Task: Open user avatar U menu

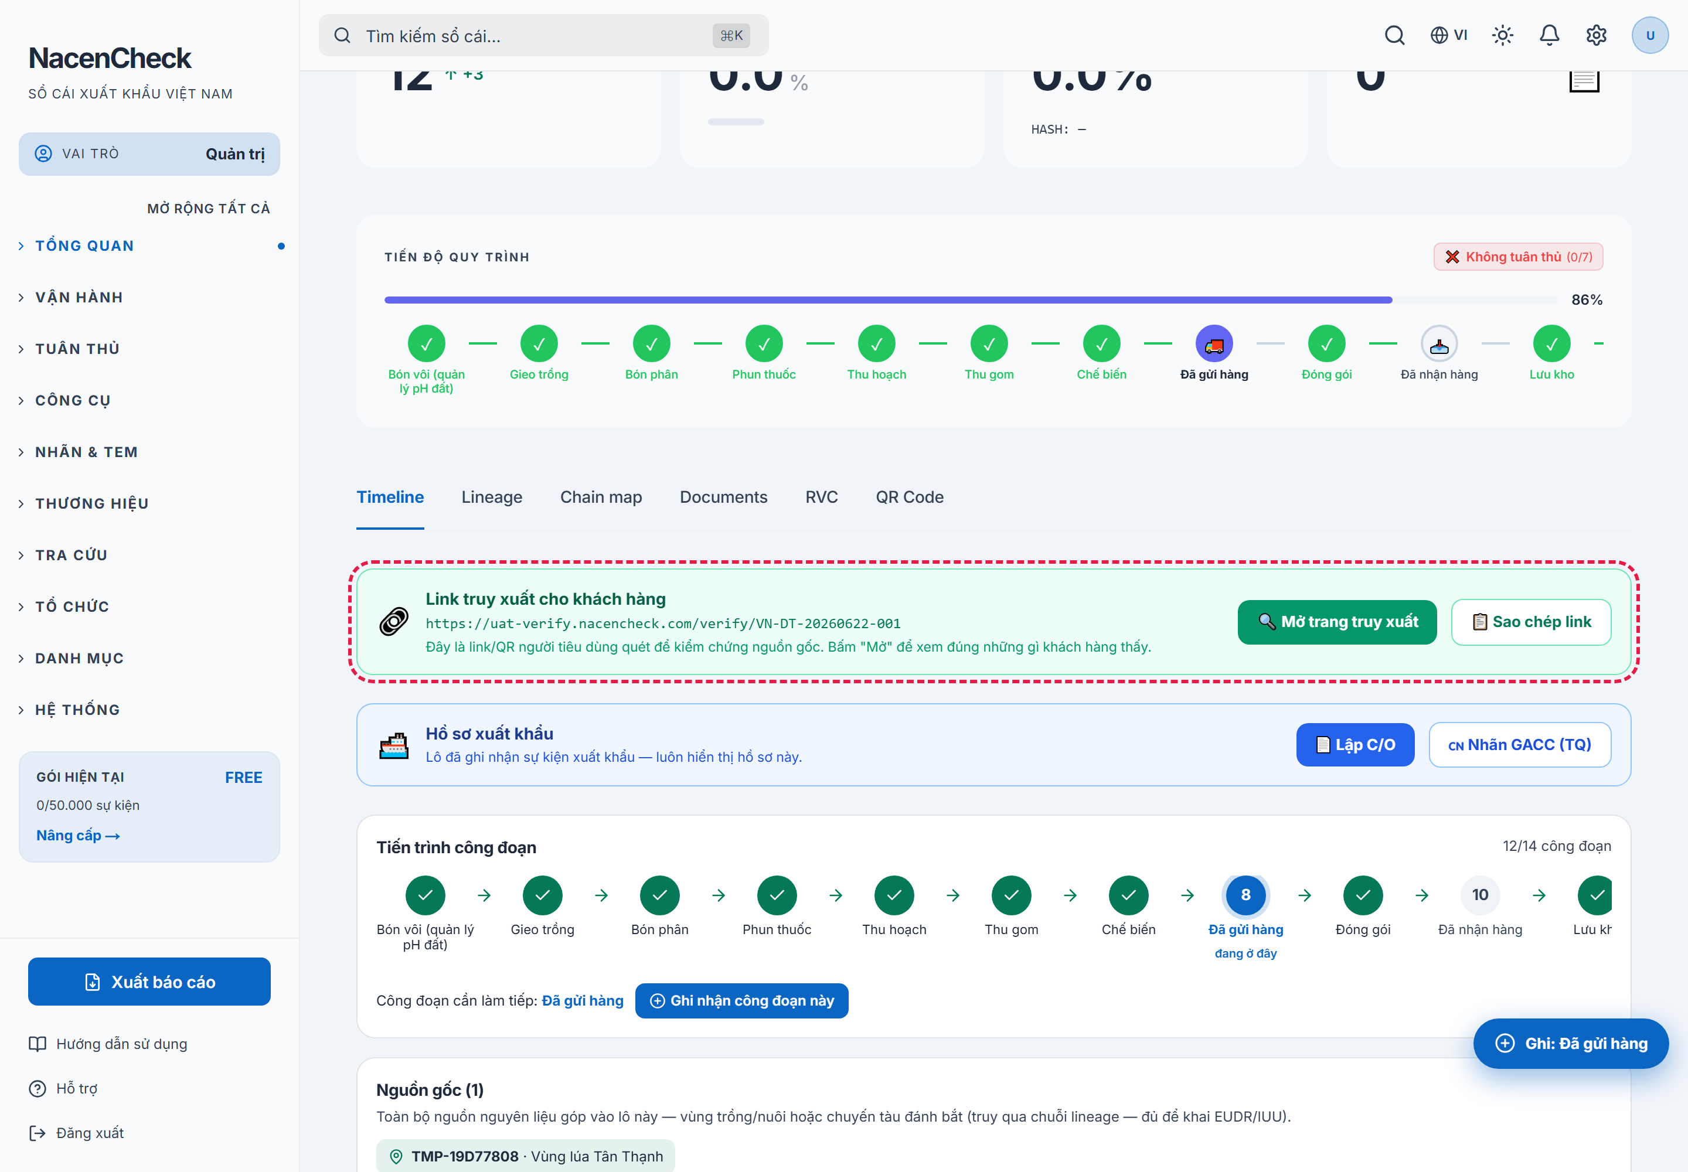Action: coord(1649,35)
